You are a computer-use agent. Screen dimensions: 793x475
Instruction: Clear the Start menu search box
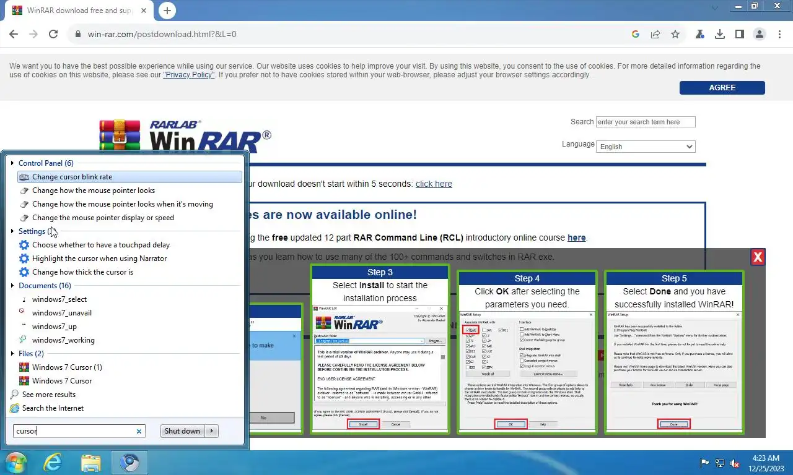click(139, 431)
